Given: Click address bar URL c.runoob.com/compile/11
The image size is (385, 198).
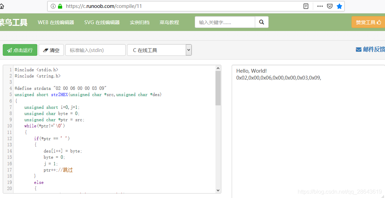Looking at the screenshot, I should point(104,6).
